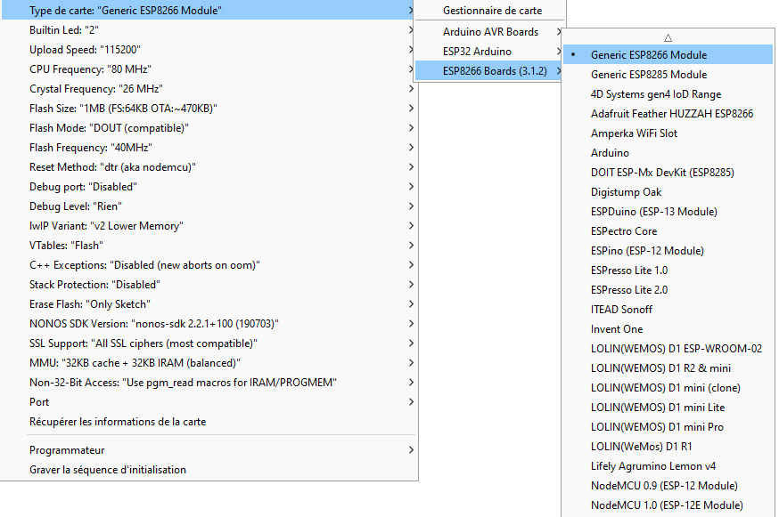
Task: Choose LOLIN(WEMOS) D1 mini Lite board
Action: click(x=668, y=408)
